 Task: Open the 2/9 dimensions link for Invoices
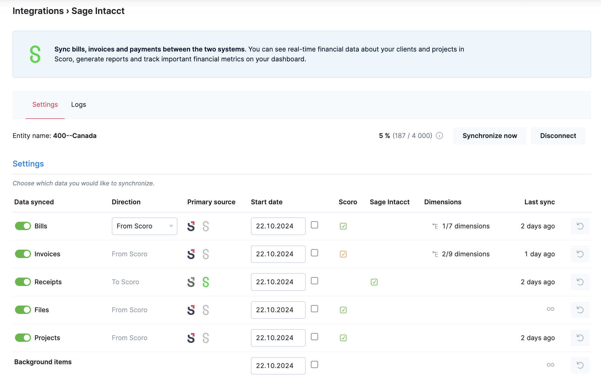point(466,254)
